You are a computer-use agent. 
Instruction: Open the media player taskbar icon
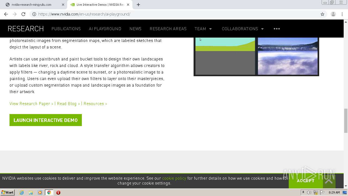click(x=40, y=192)
